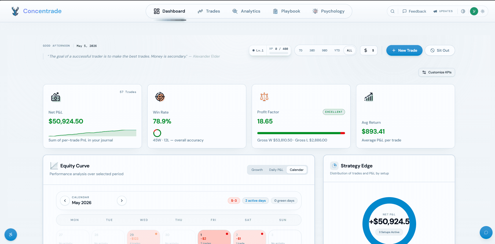Click the '$-3' monthly loss badge
Image resolution: width=495 pixels, height=244 pixels.
[234, 201]
